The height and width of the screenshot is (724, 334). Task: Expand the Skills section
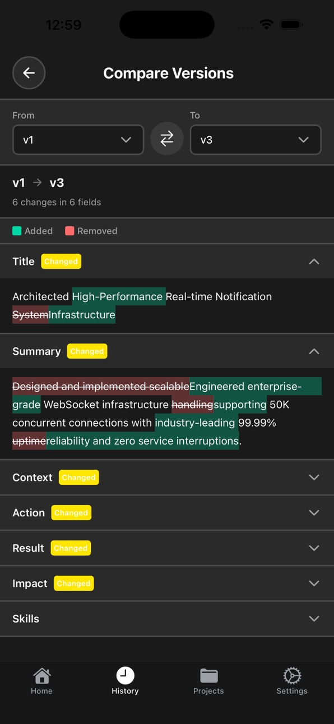(167, 619)
